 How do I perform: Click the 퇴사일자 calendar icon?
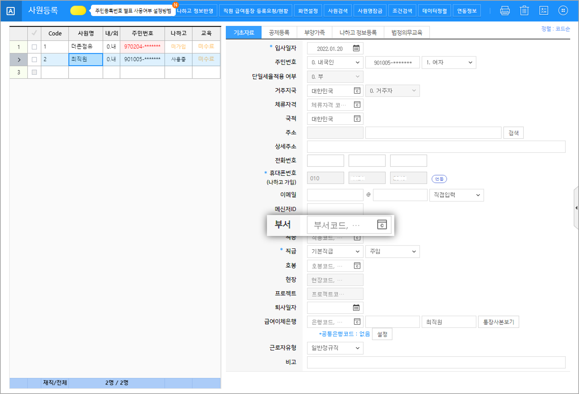(356, 308)
